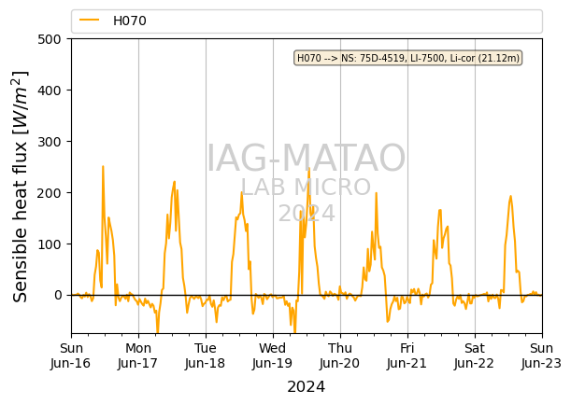Click the x-axis label 'Fri Jun-21'
571x404 pixels.
407,355
